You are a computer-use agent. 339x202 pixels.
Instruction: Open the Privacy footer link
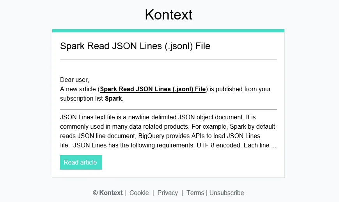pyautogui.click(x=167, y=193)
